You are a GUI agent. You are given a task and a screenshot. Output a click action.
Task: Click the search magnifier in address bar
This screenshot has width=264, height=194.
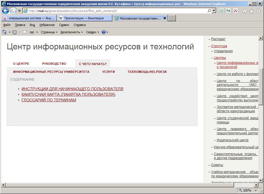tap(209, 11)
